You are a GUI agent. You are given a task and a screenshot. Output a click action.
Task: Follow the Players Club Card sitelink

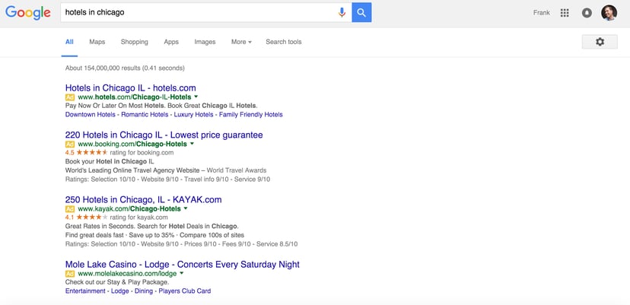click(x=185, y=291)
